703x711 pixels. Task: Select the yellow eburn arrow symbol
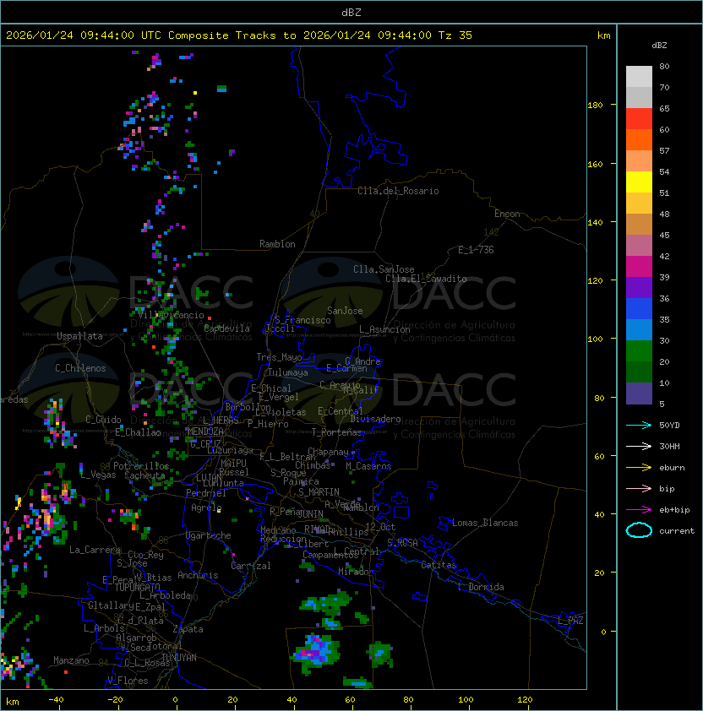pyautogui.click(x=639, y=468)
